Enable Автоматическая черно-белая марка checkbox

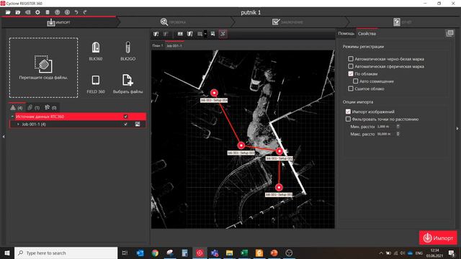click(351, 59)
